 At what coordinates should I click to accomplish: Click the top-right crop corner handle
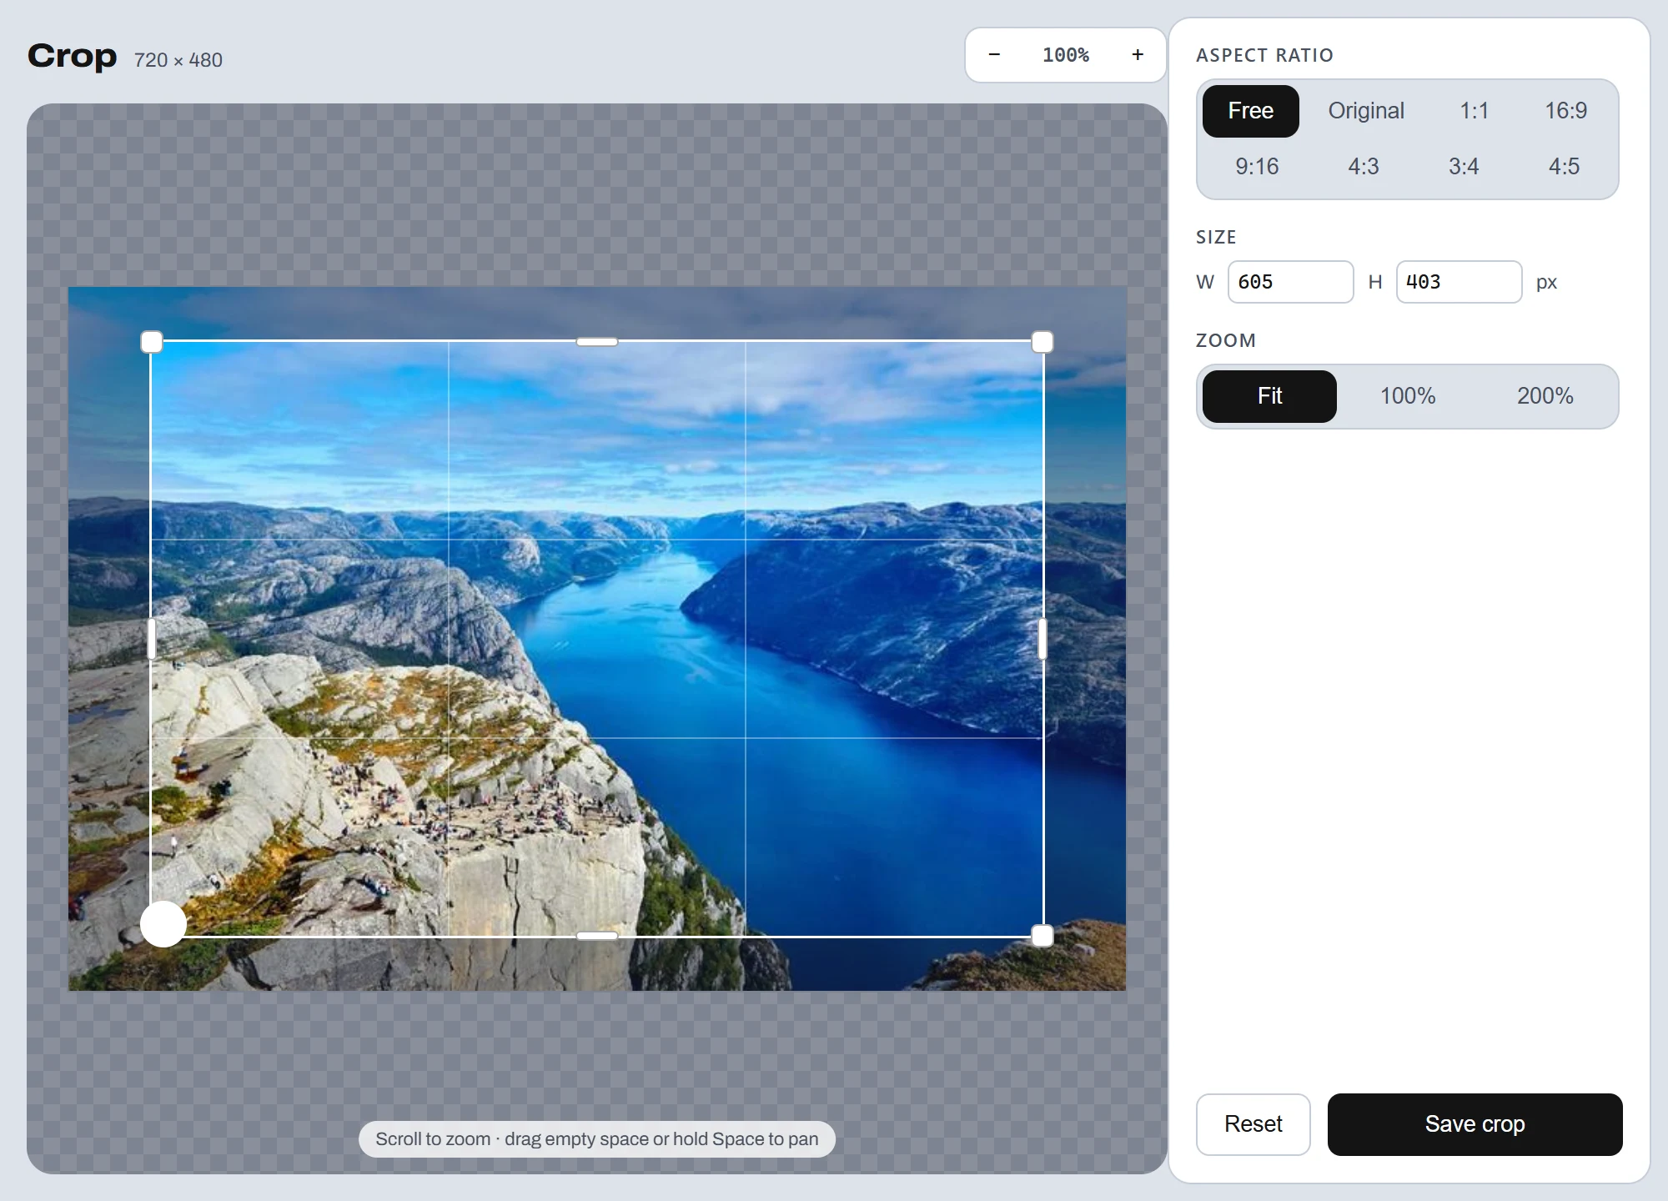[x=1042, y=342]
